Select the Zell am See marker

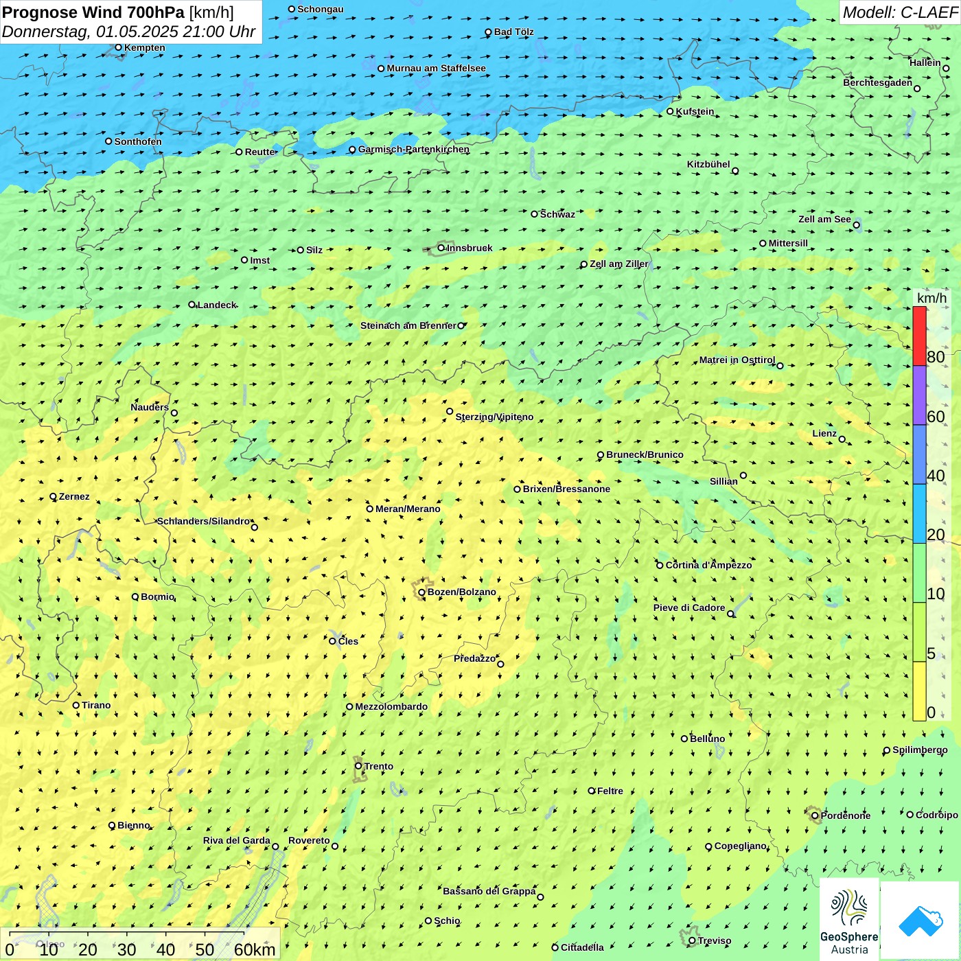click(x=856, y=224)
